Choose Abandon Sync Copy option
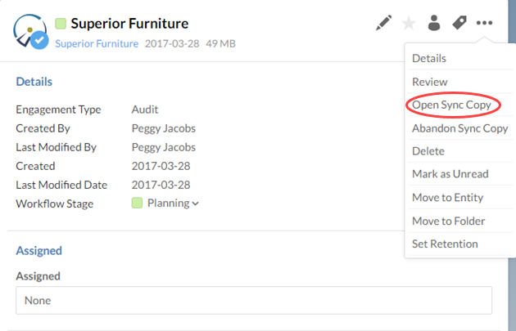 [459, 128]
